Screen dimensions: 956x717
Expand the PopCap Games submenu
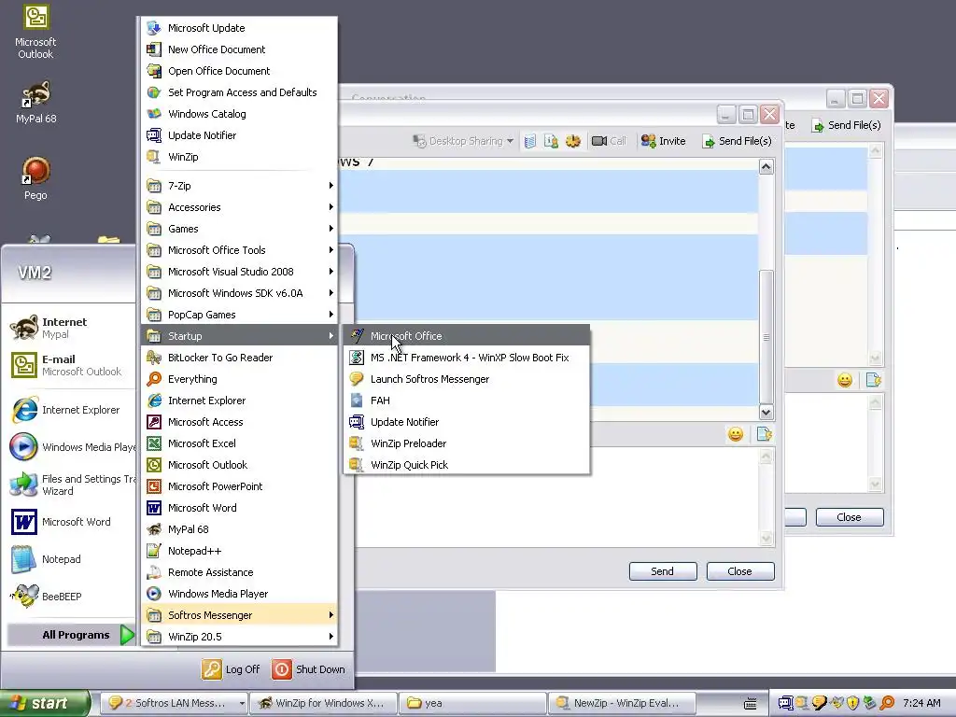coord(239,315)
